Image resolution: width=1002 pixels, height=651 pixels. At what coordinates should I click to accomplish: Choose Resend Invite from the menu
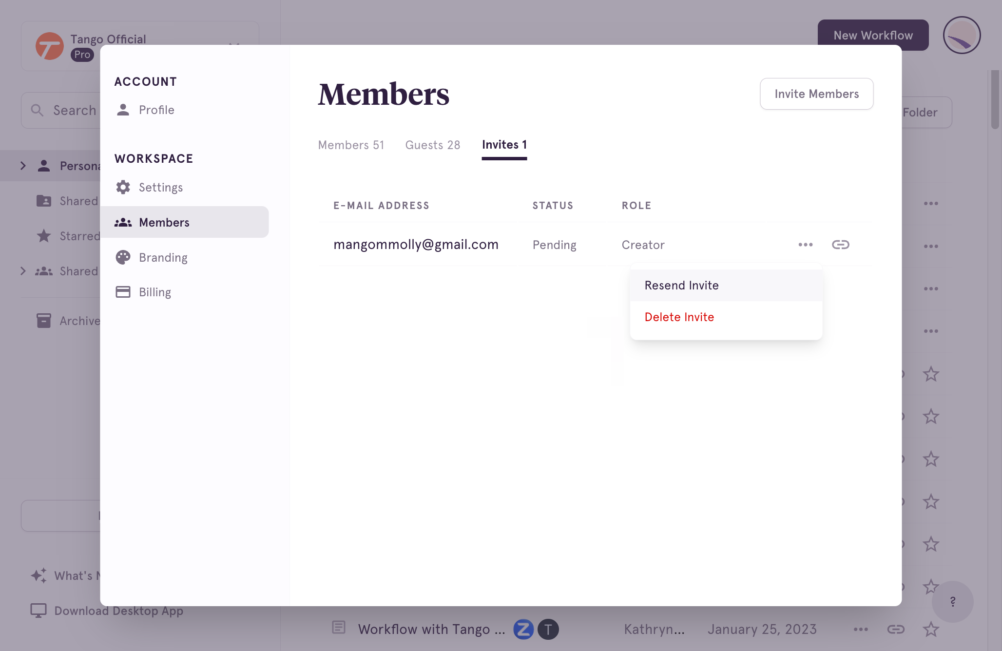(x=726, y=286)
